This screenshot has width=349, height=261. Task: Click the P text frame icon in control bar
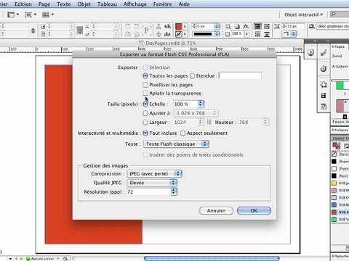pyautogui.click(x=146, y=30)
